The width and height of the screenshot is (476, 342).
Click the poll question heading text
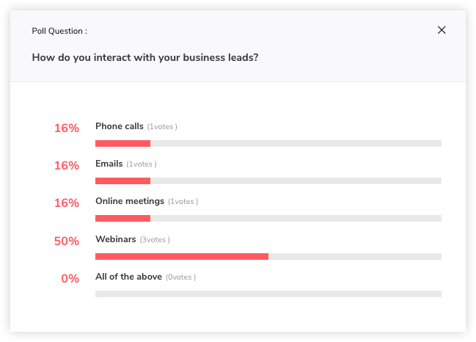[x=145, y=57]
